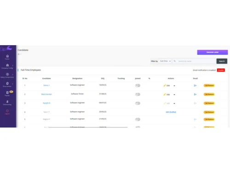Toggle Joined switch for the Software Tester row

point(138,95)
